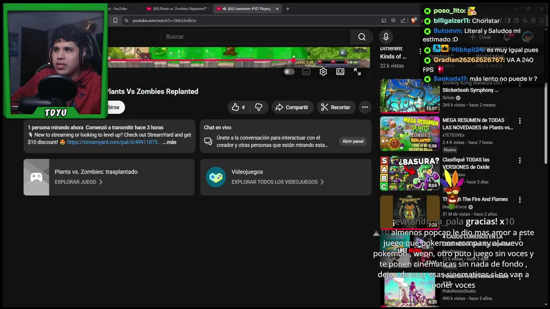The image size is (550, 309).
Task: Visit the xTETEUVEx channel
Action: (453, 135)
